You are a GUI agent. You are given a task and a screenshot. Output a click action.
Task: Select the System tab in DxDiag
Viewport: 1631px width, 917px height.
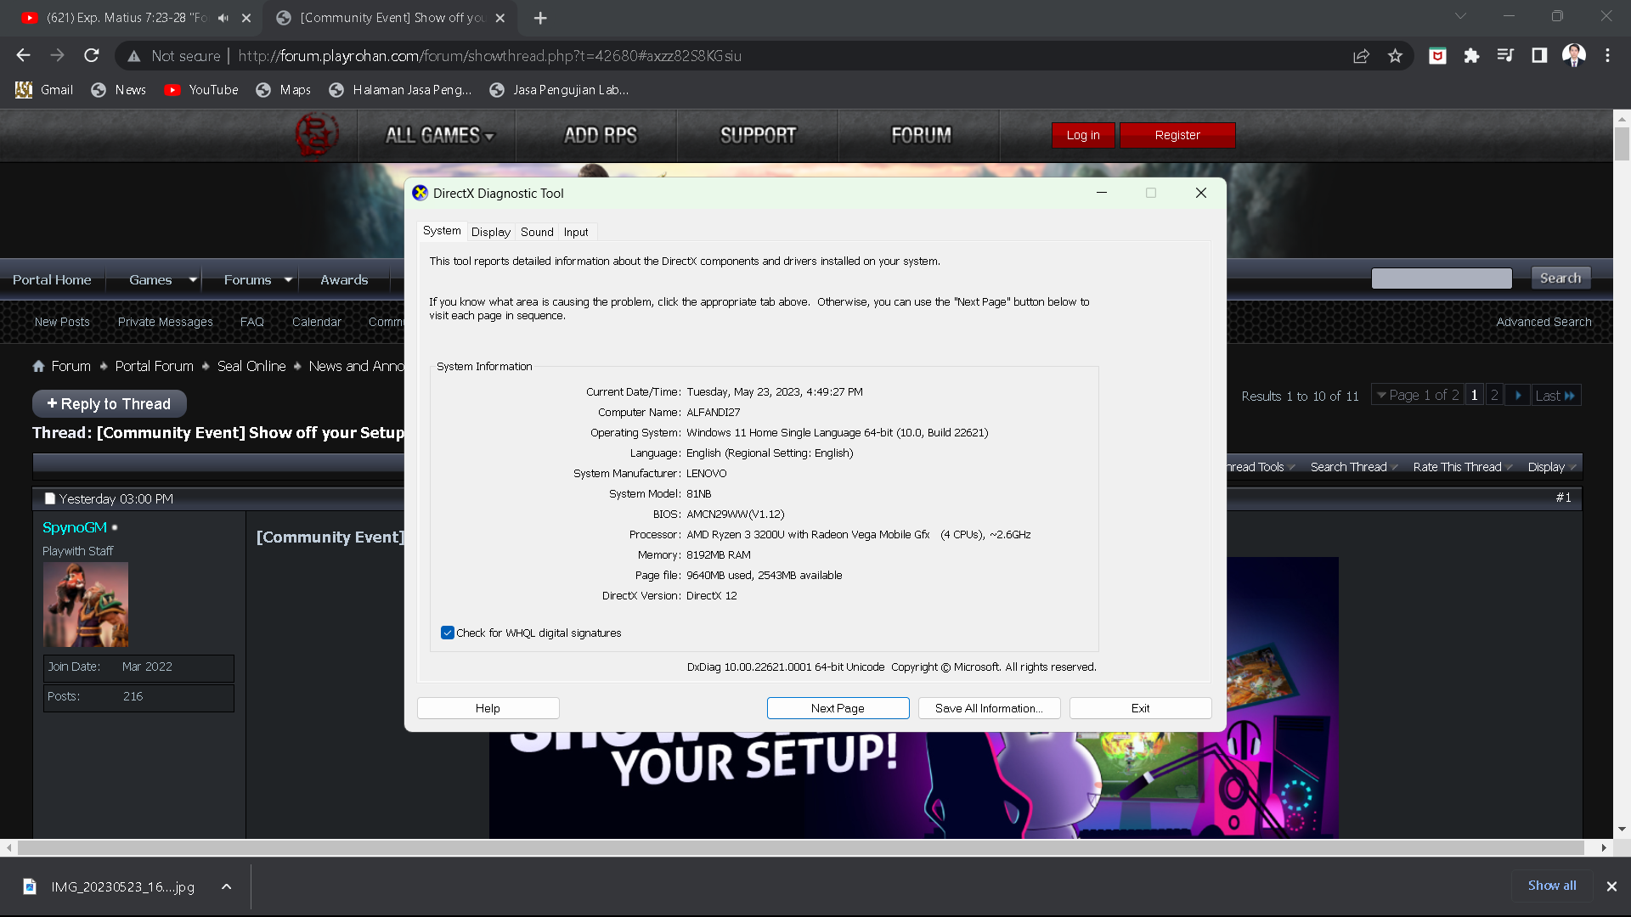click(442, 231)
